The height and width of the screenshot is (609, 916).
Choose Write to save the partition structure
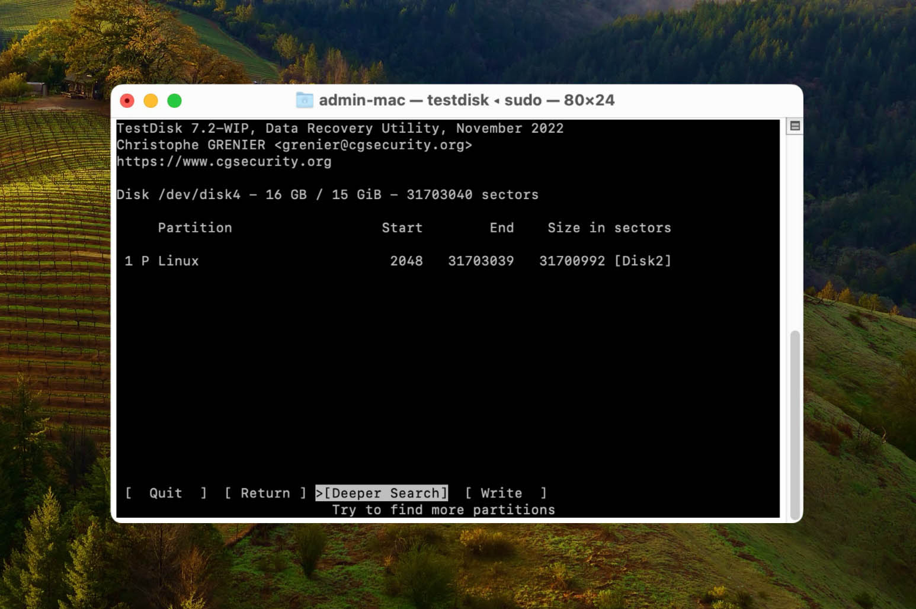501,493
